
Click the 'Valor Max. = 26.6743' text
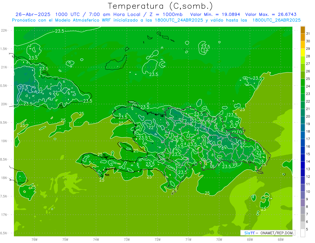click(271, 14)
